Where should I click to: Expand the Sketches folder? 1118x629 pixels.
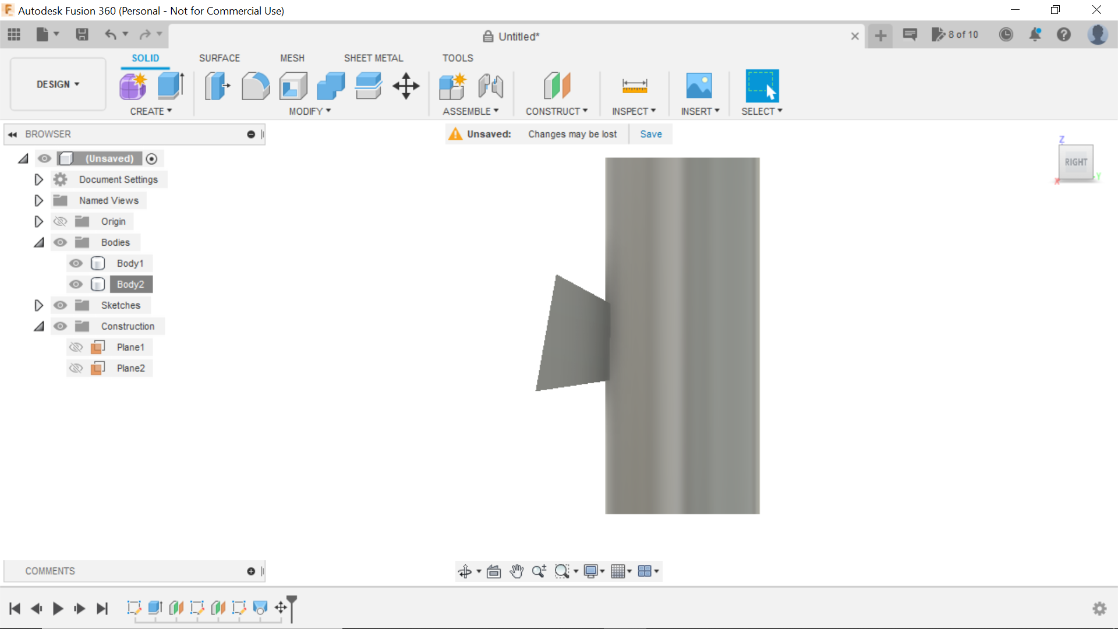click(x=38, y=305)
